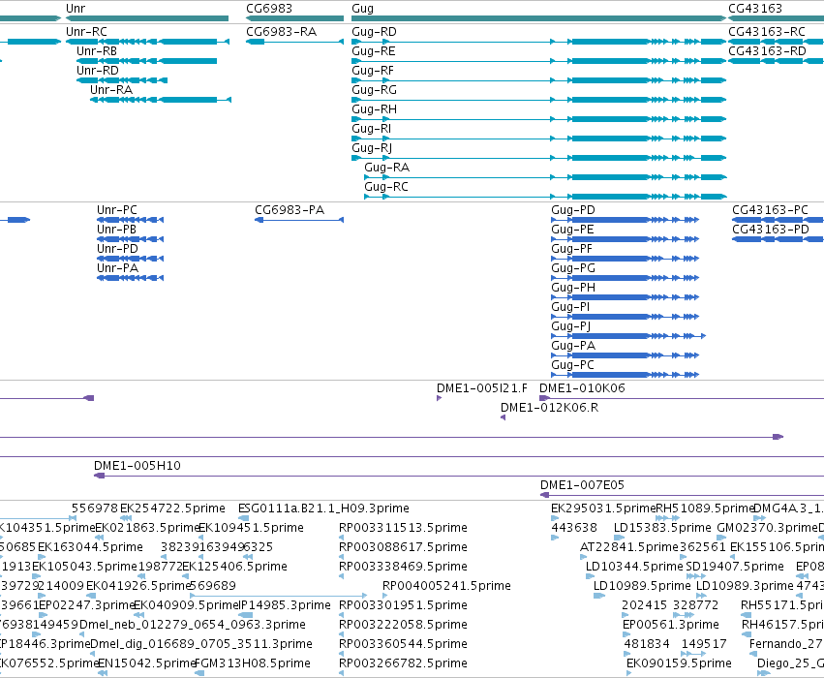Click the DME1-010K06 clone label
The height and width of the screenshot is (678, 824).
coord(582,387)
